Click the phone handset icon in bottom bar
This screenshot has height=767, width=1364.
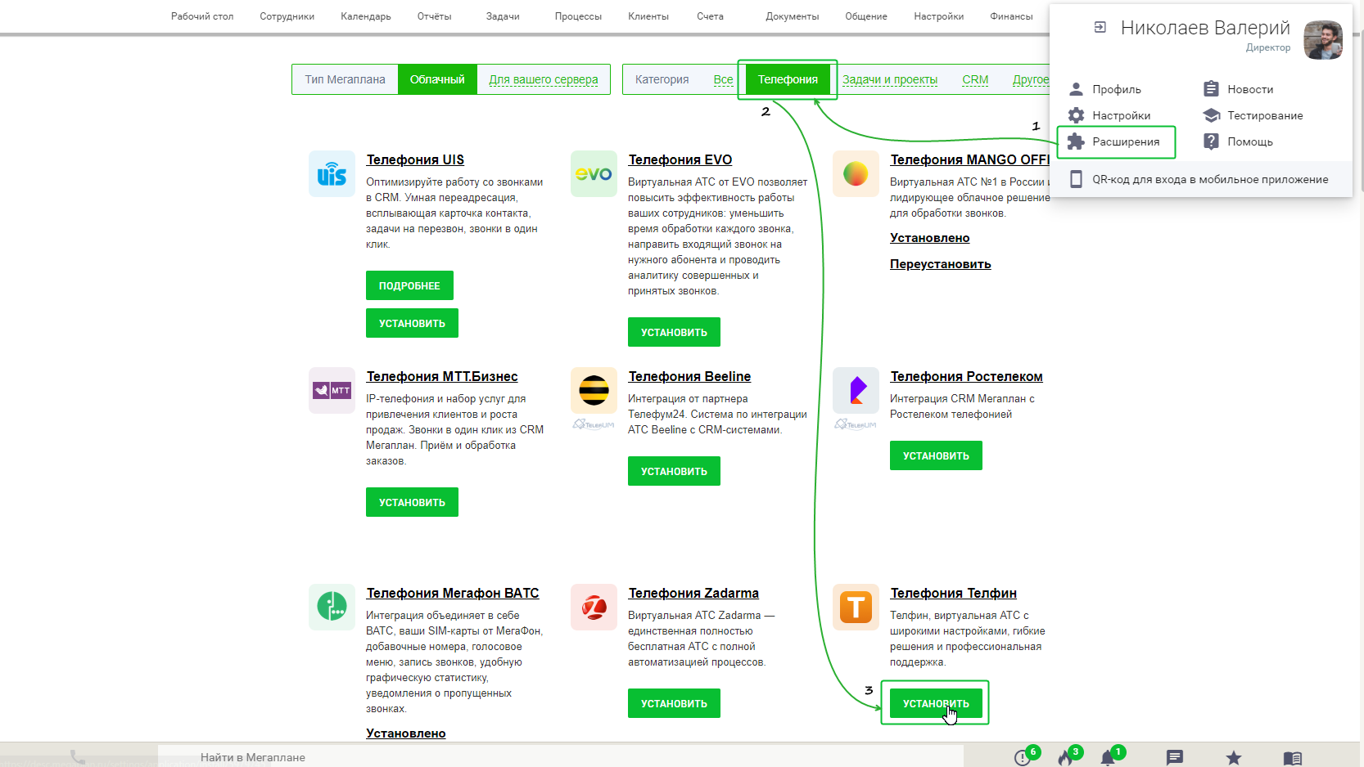click(78, 757)
